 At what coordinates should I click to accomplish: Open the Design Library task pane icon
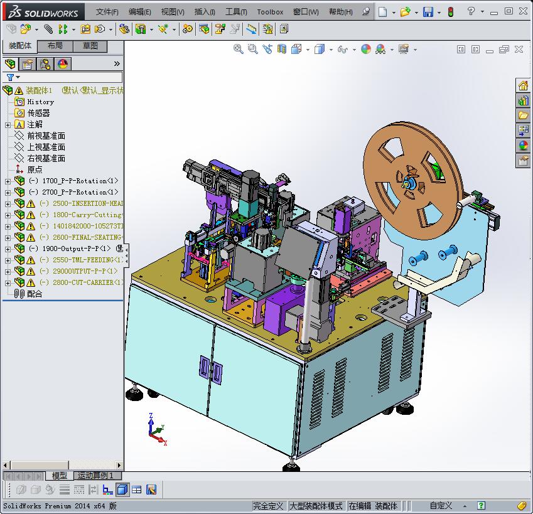click(x=523, y=100)
